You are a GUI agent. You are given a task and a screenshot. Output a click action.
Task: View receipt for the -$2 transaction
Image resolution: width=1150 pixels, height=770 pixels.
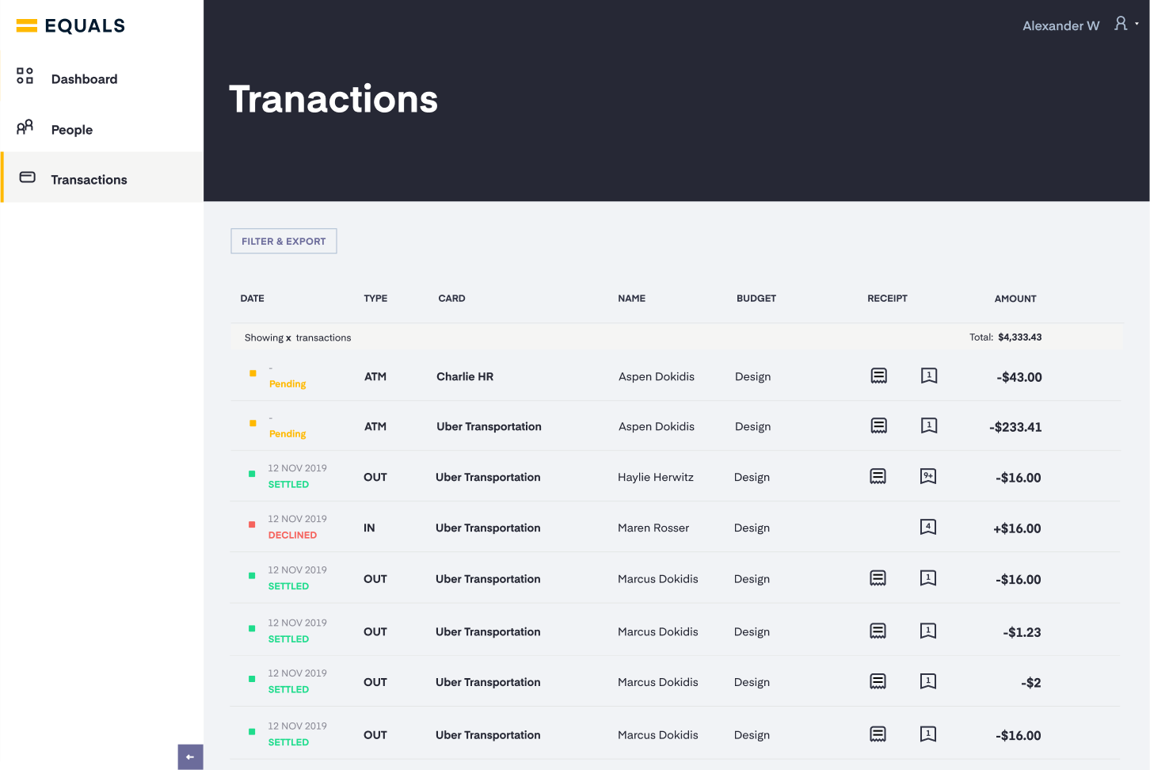pos(878,681)
